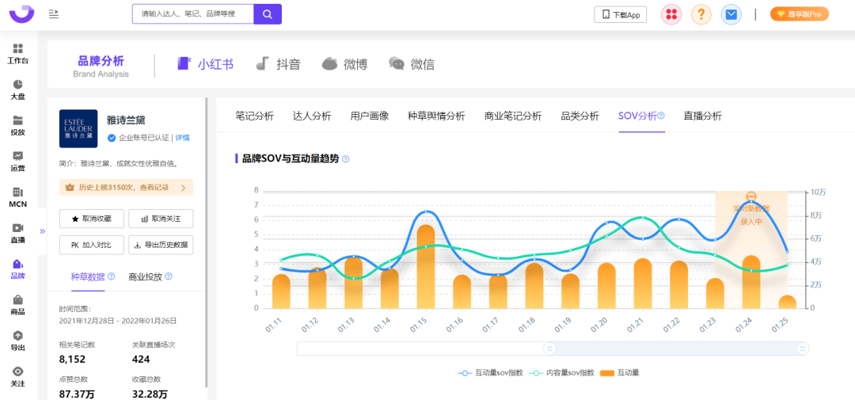Click help icon beside 品牌SOV与互动量趋势 title
855x400 pixels.
pyautogui.click(x=345, y=158)
